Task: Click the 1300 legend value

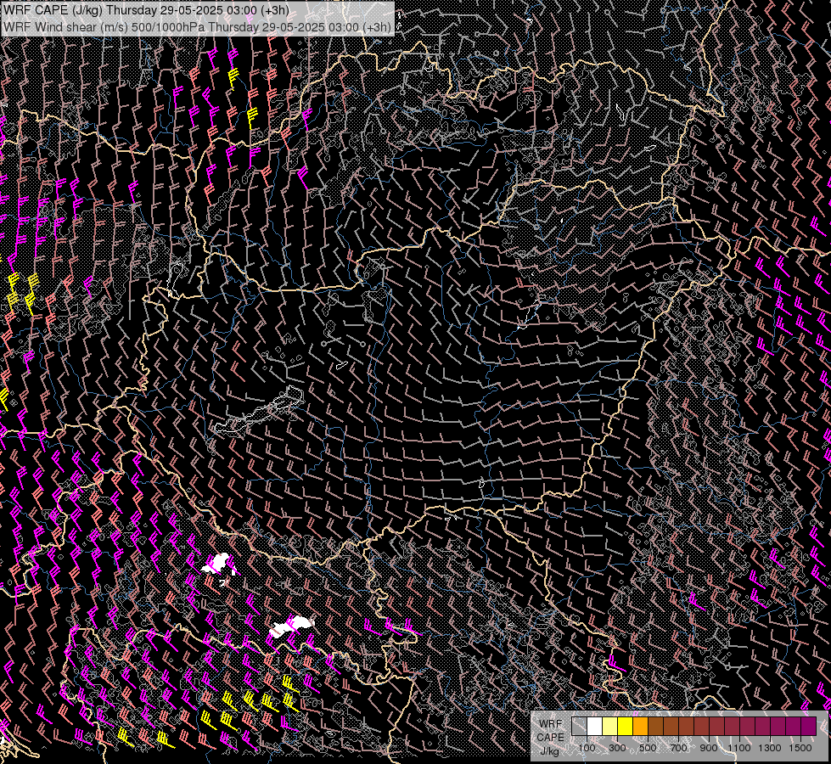Action: coord(770,748)
